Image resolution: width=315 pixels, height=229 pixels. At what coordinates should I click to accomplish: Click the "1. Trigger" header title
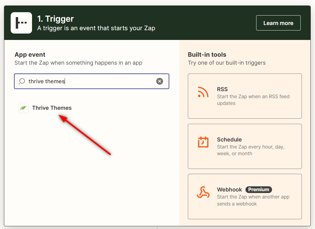click(x=55, y=19)
